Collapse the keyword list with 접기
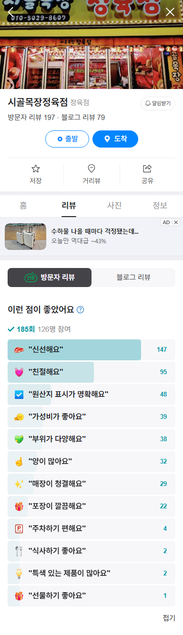 click(x=169, y=618)
